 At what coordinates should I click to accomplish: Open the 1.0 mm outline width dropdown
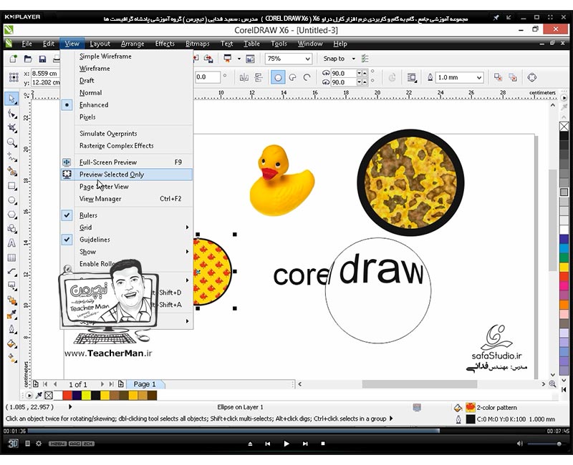pyautogui.click(x=478, y=77)
